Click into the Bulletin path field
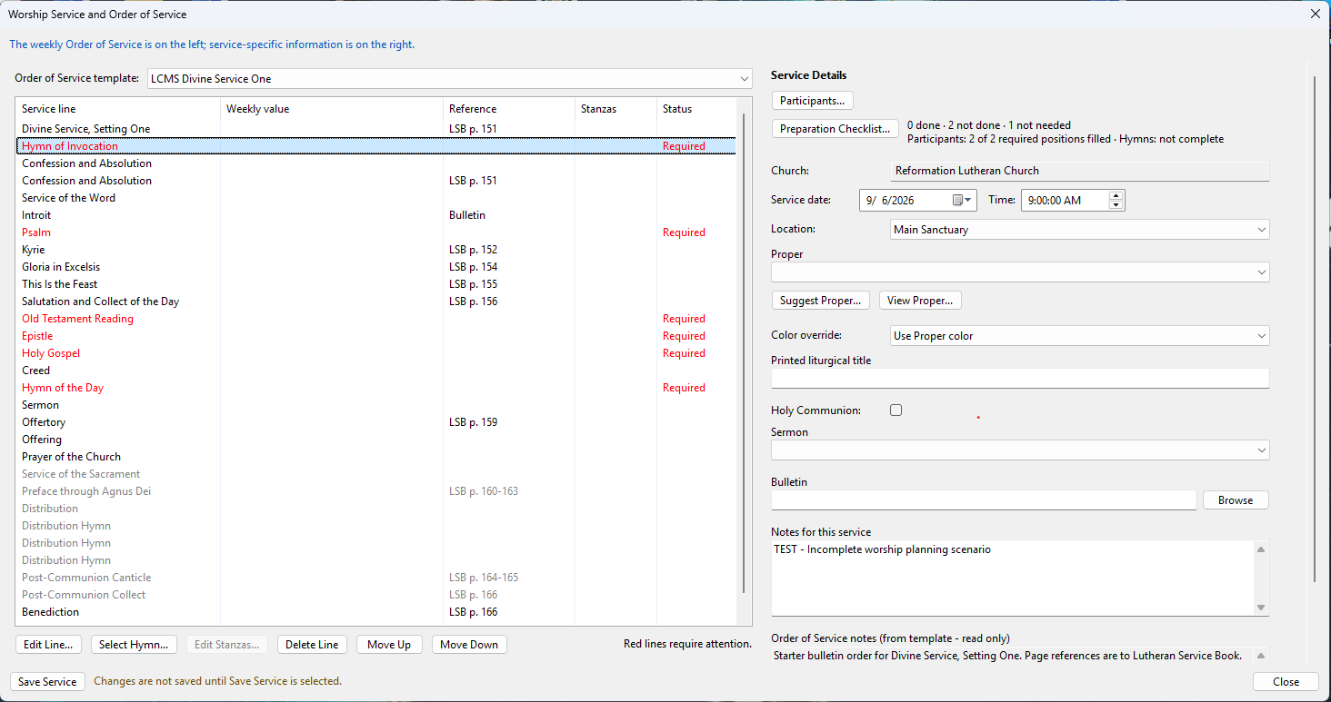 pyautogui.click(x=984, y=500)
